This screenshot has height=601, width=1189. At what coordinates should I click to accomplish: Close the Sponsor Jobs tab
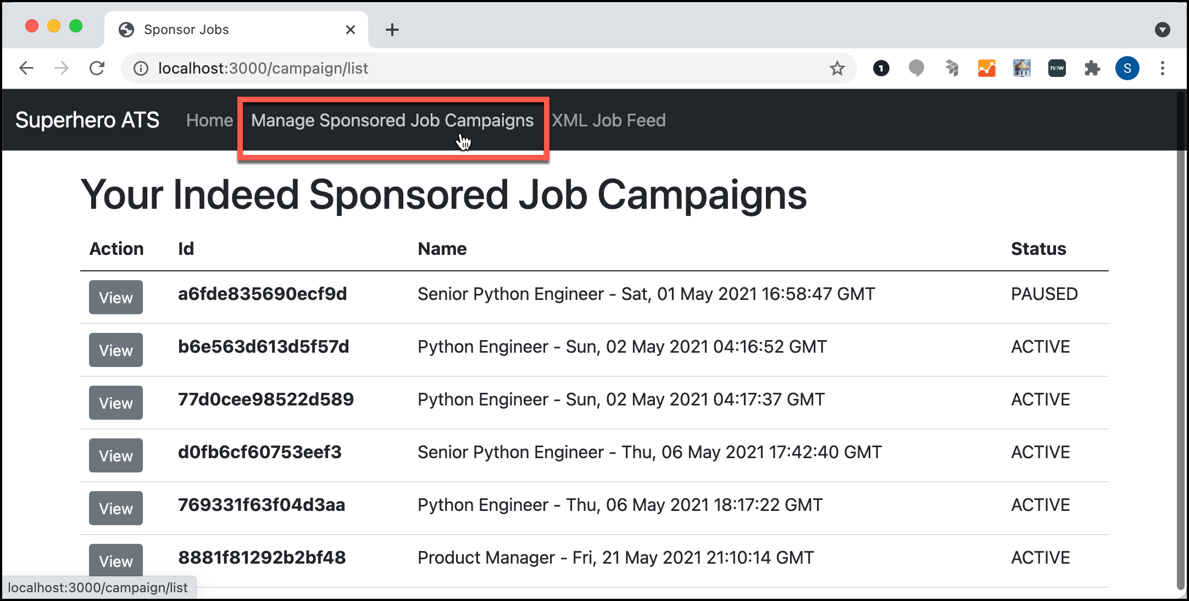point(351,30)
